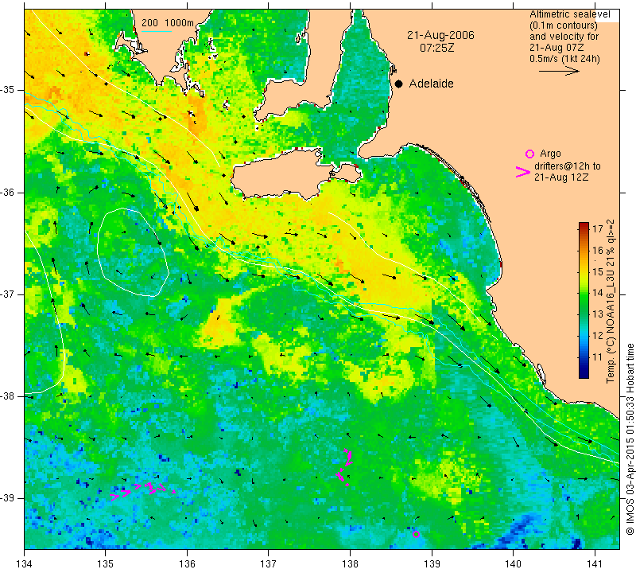Viewport: 636px width, 573px height.
Task: Click the '134' longitude axis label
Action: click(x=25, y=563)
